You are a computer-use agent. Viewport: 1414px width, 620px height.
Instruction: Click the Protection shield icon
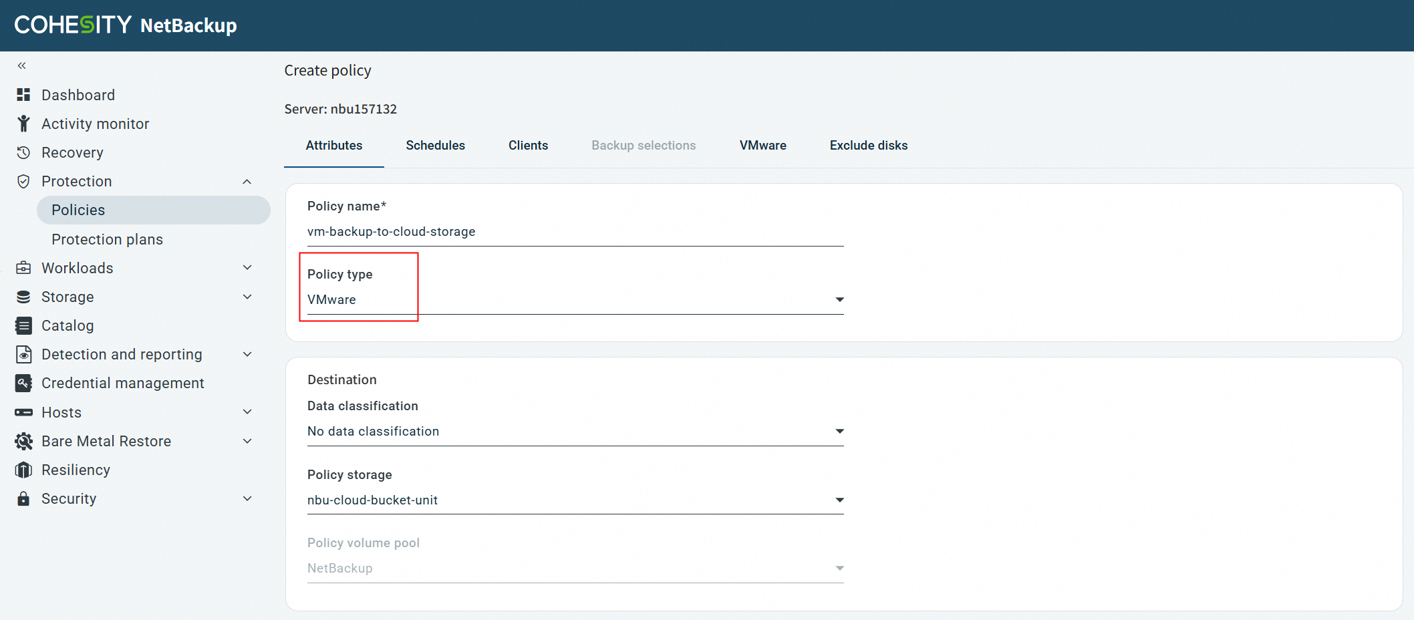pos(23,181)
